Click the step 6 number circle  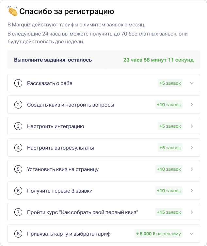18,191
